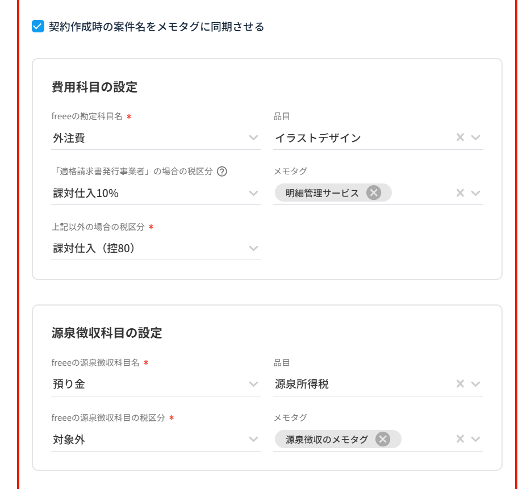Expand the 課対仕入10% tax category dropdown
This screenshot has height=489, width=531.
(253, 193)
